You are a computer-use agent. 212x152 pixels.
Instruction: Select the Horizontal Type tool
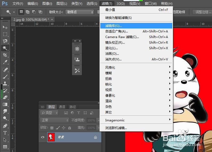(5, 133)
